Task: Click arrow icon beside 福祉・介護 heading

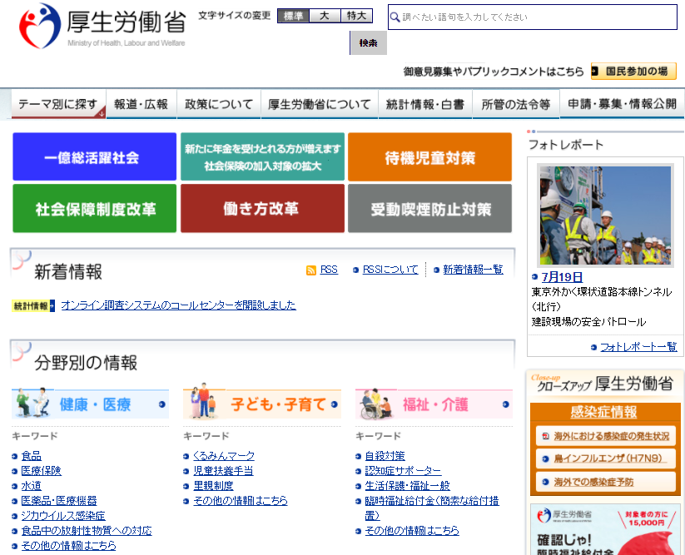Action: pos(505,404)
